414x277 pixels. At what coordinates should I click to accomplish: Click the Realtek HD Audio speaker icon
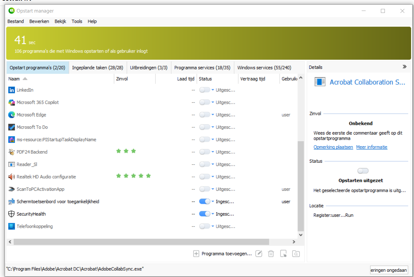12,177
